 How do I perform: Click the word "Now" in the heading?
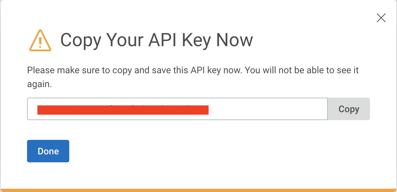[234, 40]
